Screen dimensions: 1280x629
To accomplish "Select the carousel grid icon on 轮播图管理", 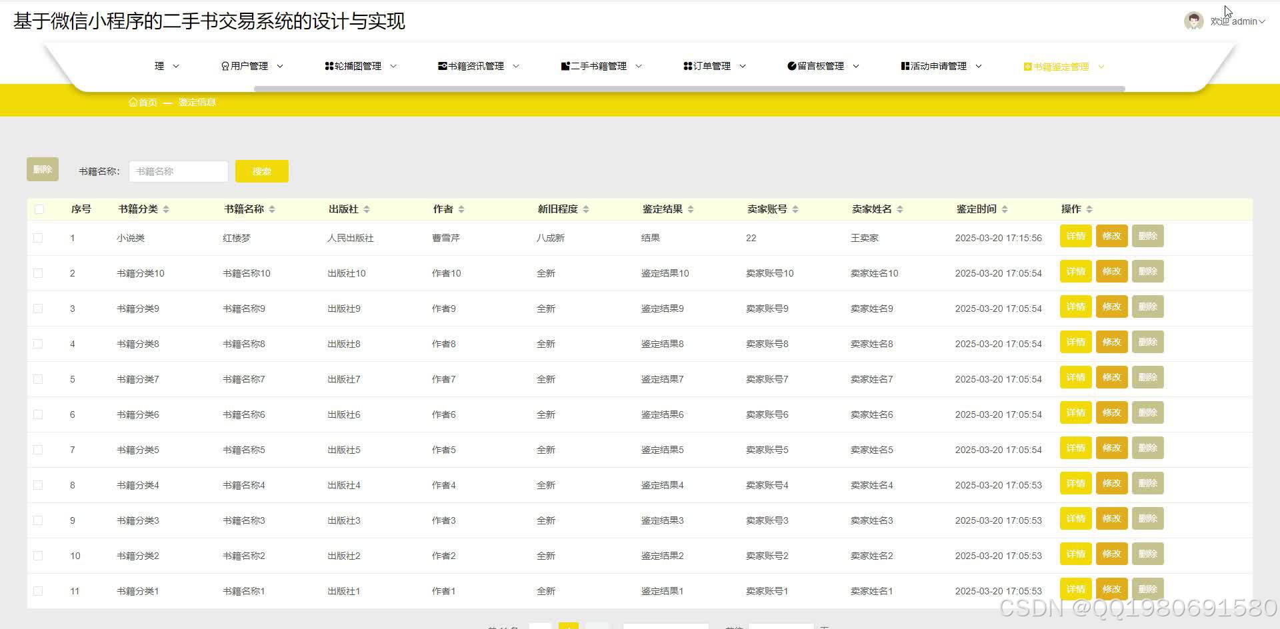I will (329, 65).
